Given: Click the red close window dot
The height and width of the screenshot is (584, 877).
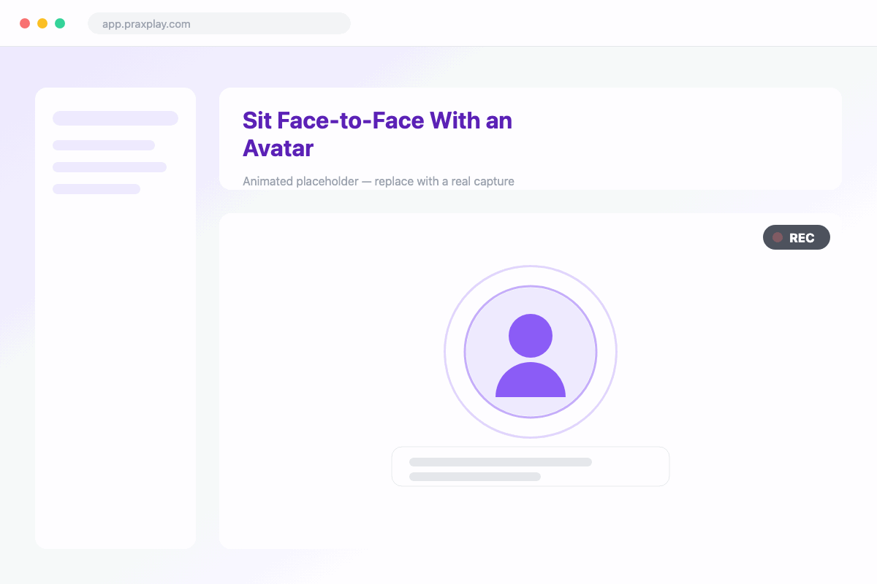Looking at the screenshot, I should 25,23.
